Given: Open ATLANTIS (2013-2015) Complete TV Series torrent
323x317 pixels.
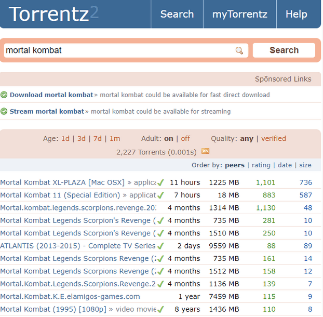Looking at the screenshot, I should [x=78, y=246].
